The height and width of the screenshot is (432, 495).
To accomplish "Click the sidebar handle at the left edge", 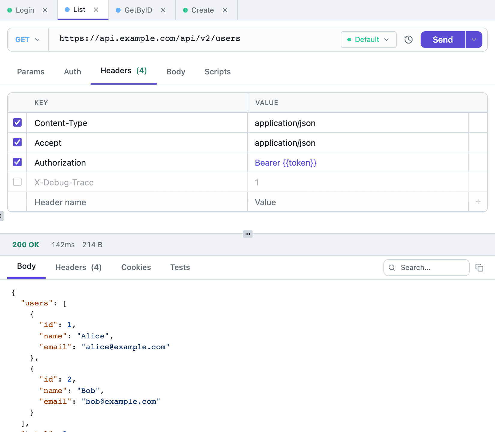I will (1, 216).
